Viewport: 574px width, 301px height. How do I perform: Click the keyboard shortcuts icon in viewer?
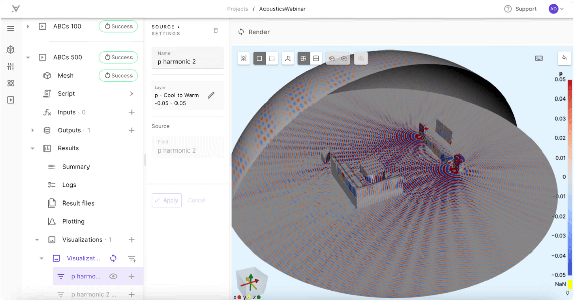pos(539,58)
